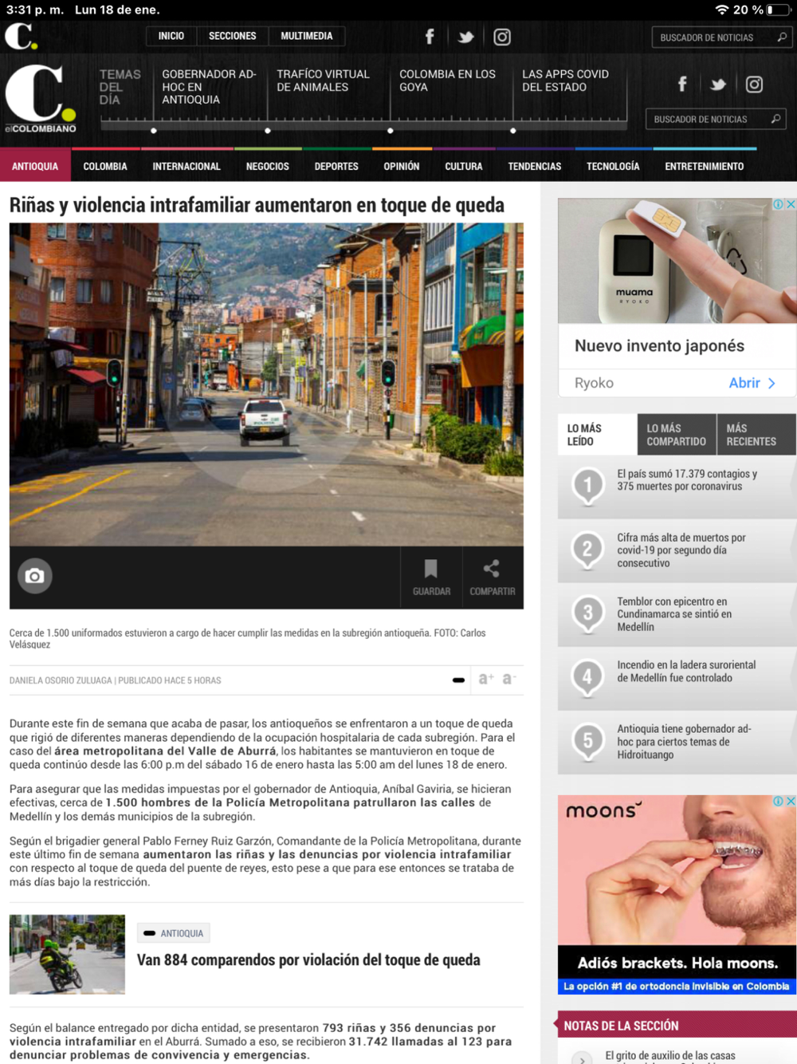Open the NEGOCIOS section
The image size is (797, 1064).
tap(268, 166)
